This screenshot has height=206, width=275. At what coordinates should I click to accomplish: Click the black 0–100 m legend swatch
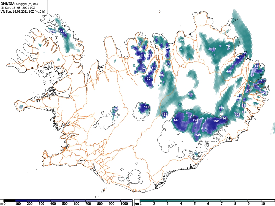point(9,201)
